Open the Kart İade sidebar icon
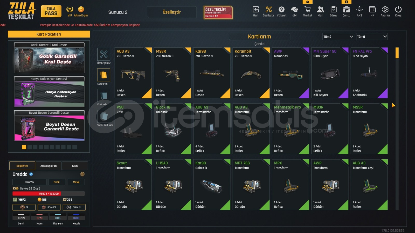 pos(104,96)
